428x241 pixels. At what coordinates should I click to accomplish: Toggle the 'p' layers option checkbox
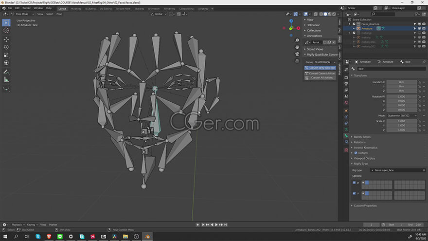tap(354, 183)
